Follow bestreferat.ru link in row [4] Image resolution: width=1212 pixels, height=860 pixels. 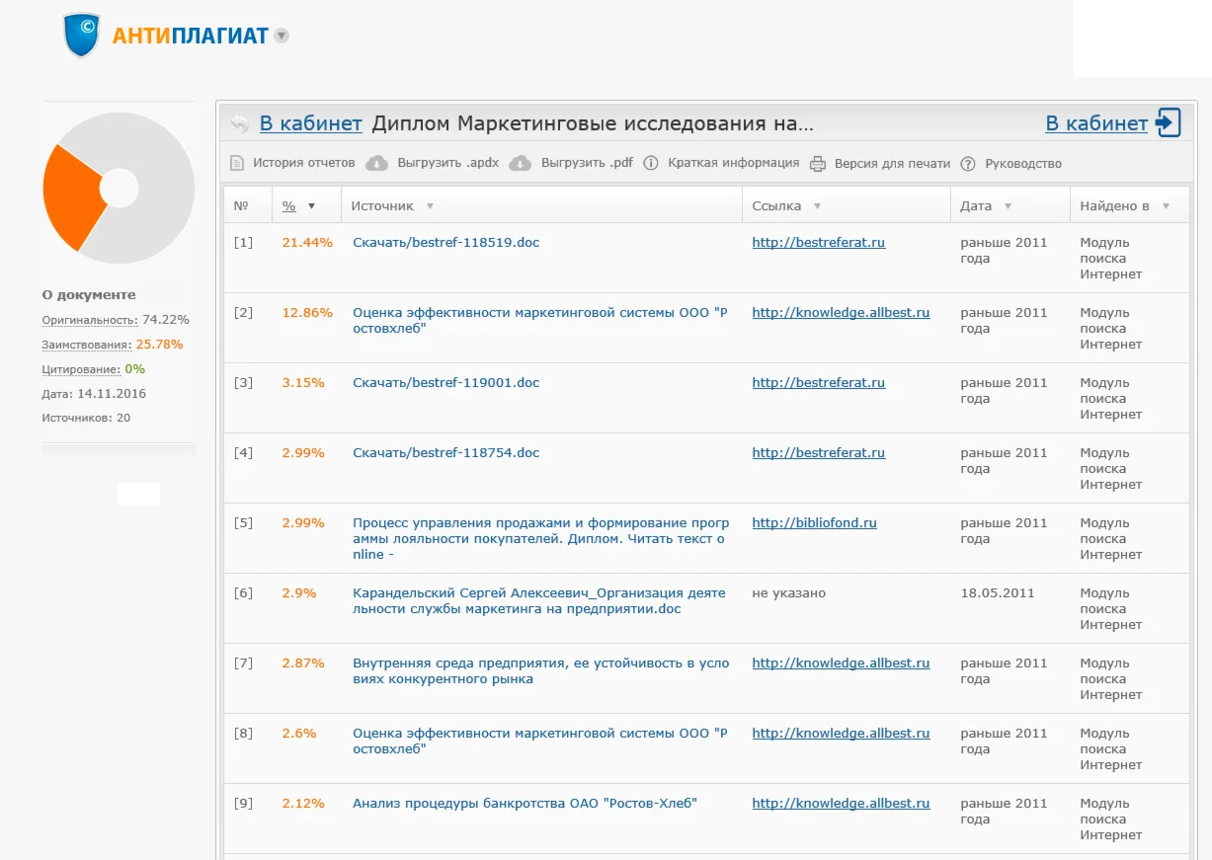pyautogui.click(x=819, y=452)
